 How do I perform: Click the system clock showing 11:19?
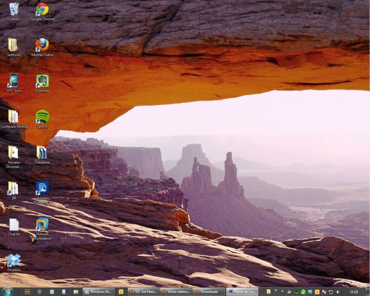[x=353, y=291]
